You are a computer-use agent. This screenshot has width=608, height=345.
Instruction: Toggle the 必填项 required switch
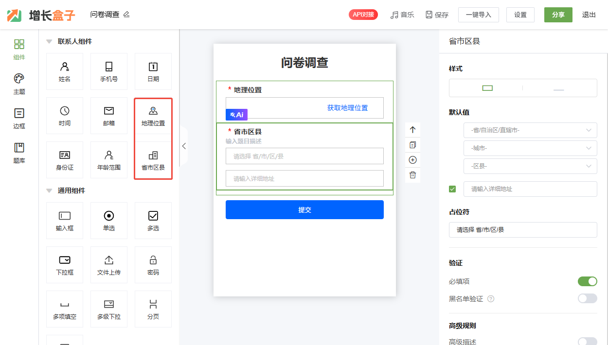(x=587, y=281)
